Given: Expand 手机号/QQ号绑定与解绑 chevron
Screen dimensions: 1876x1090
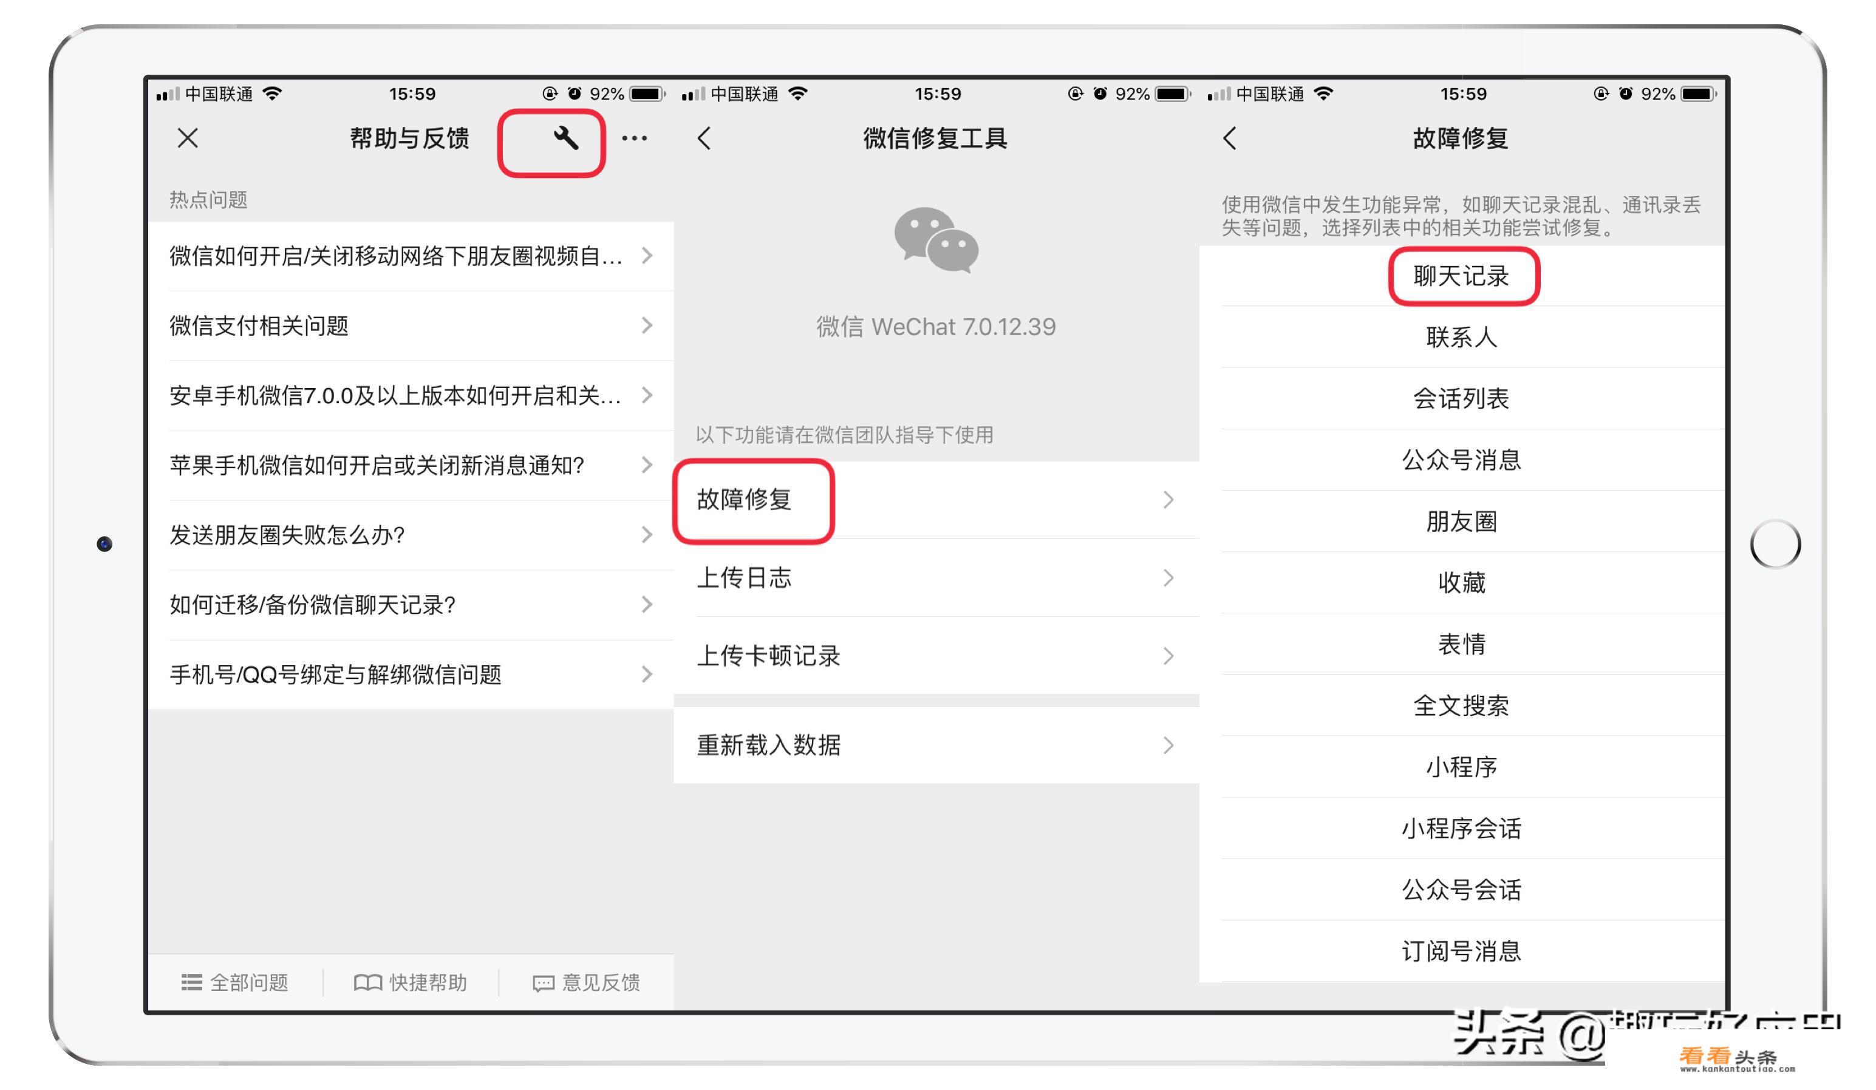Looking at the screenshot, I should tap(647, 675).
